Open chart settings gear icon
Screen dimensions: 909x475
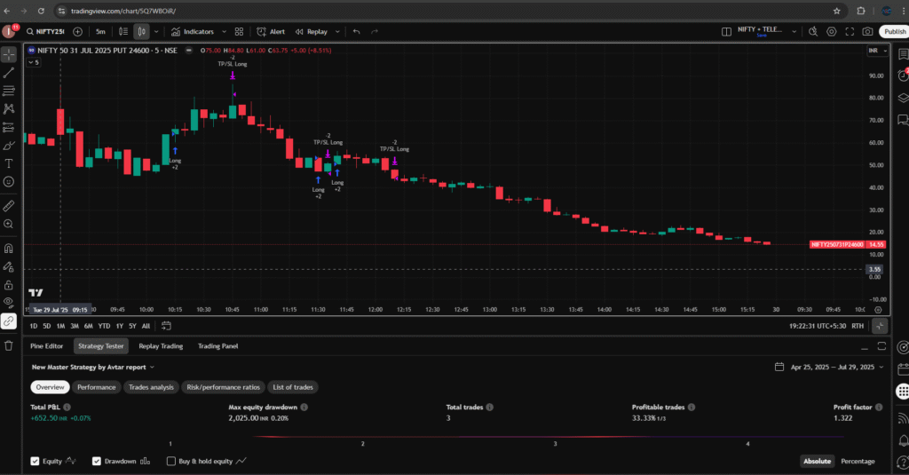pyautogui.click(x=831, y=32)
